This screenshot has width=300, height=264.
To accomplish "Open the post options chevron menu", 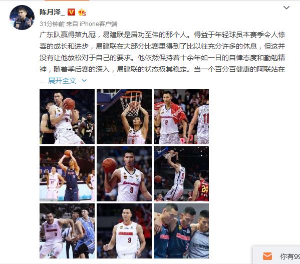I will [x=286, y=8].
